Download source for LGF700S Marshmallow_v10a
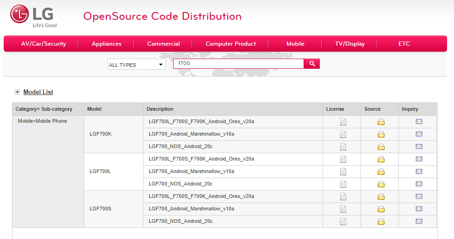The image size is (454, 239). (381, 209)
